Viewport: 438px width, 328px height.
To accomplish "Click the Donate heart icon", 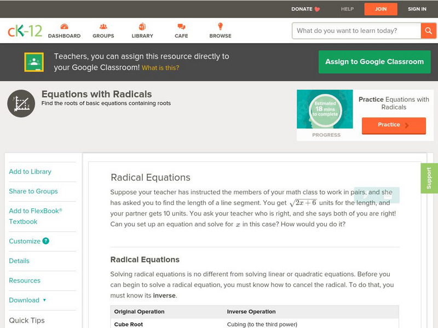I will click(x=317, y=9).
